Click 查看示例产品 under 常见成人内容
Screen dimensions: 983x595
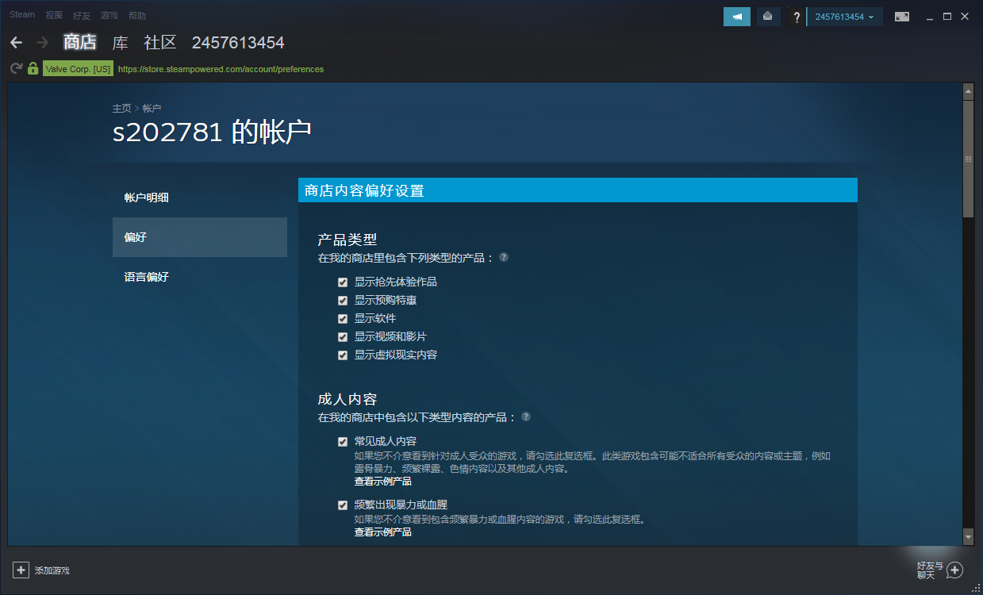382,482
